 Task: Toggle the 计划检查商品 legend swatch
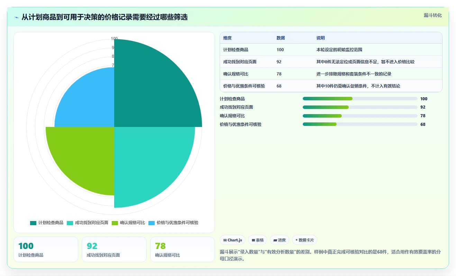pos(33,223)
